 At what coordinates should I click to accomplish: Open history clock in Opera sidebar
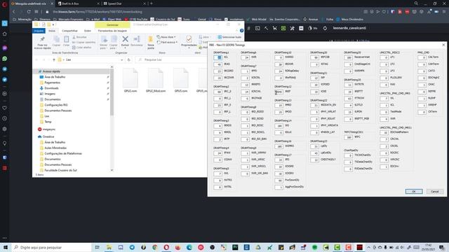point(5,118)
